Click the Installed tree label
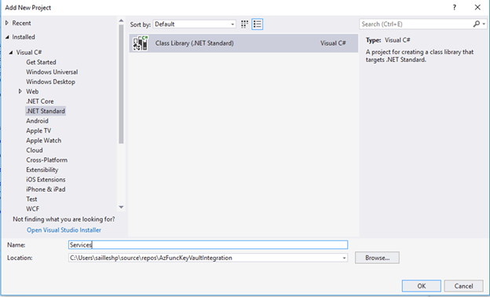This screenshot has width=490, height=297. tap(24, 37)
